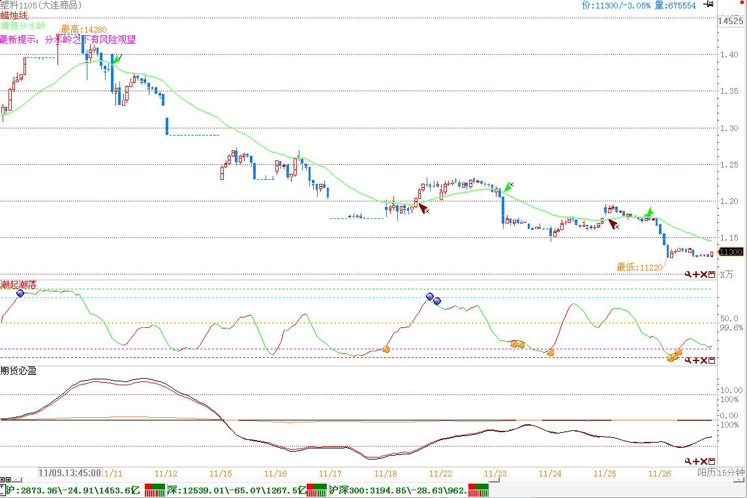Click the X万 unit label on the axis
This screenshot has height=498, width=747.
click(x=725, y=275)
